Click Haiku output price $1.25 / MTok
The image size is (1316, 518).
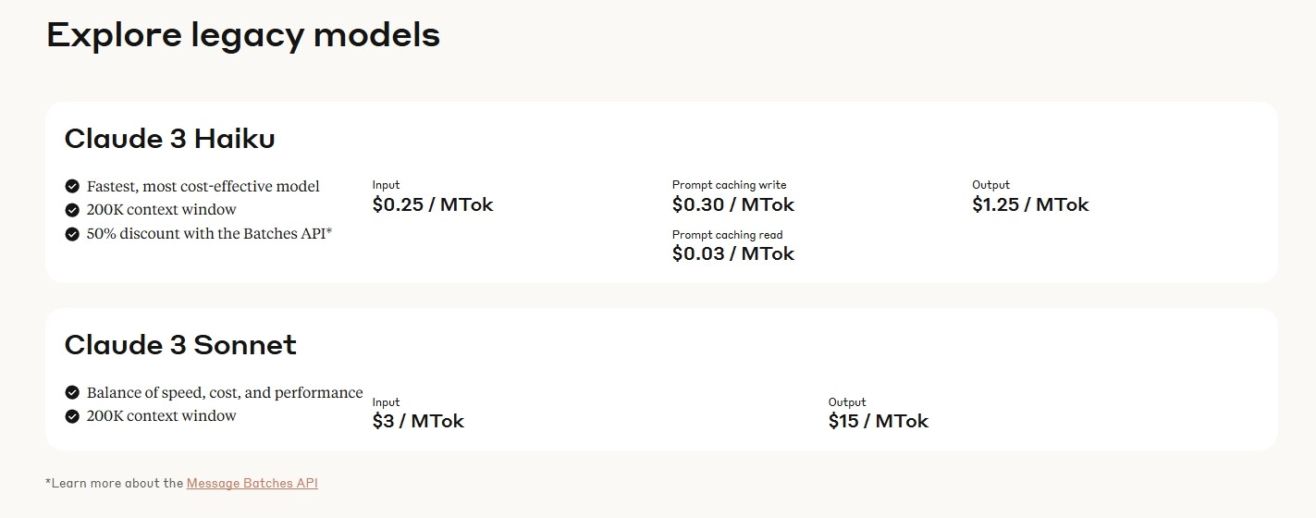(1030, 204)
